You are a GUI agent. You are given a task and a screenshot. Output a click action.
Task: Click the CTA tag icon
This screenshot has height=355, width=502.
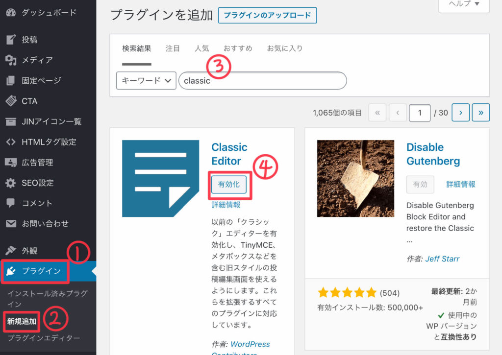click(x=11, y=101)
